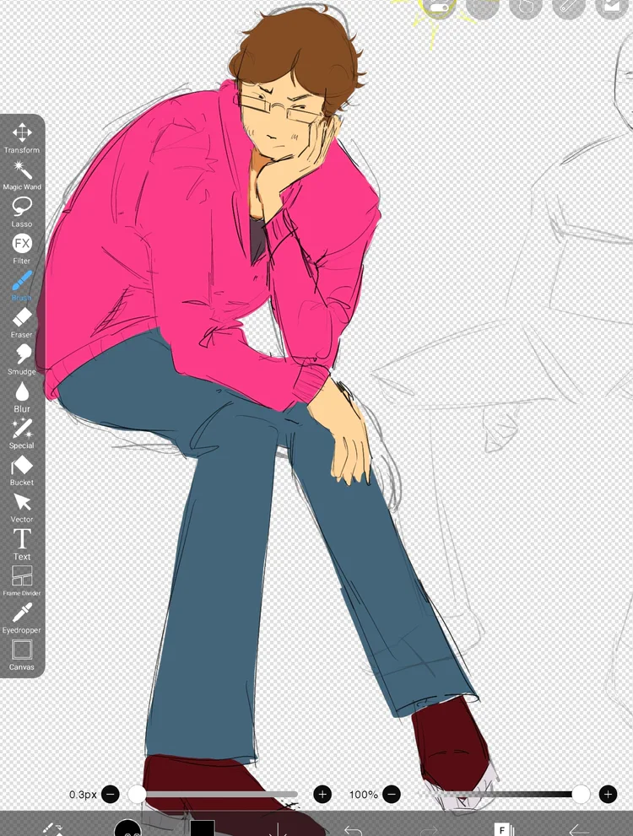The height and width of the screenshot is (836, 633).
Task: Click the 100% opacity value
Action: point(363,795)
